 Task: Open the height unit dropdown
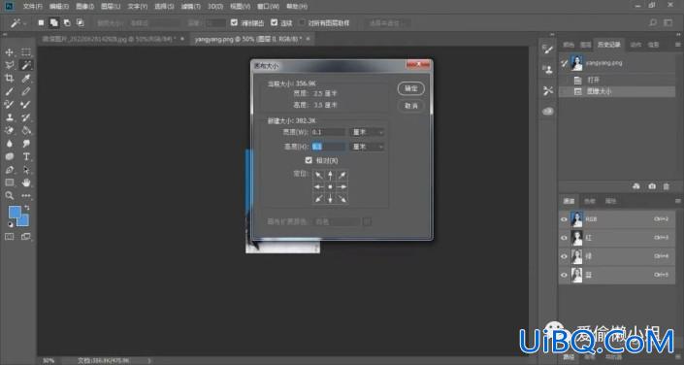pos(368,147)
